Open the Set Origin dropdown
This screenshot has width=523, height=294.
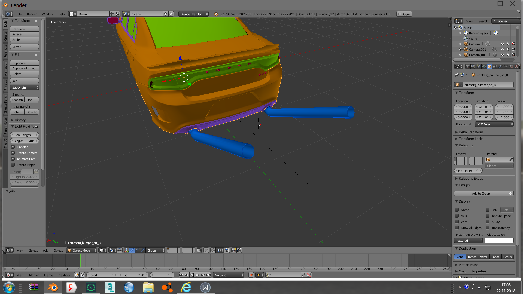tap(25, 88)
